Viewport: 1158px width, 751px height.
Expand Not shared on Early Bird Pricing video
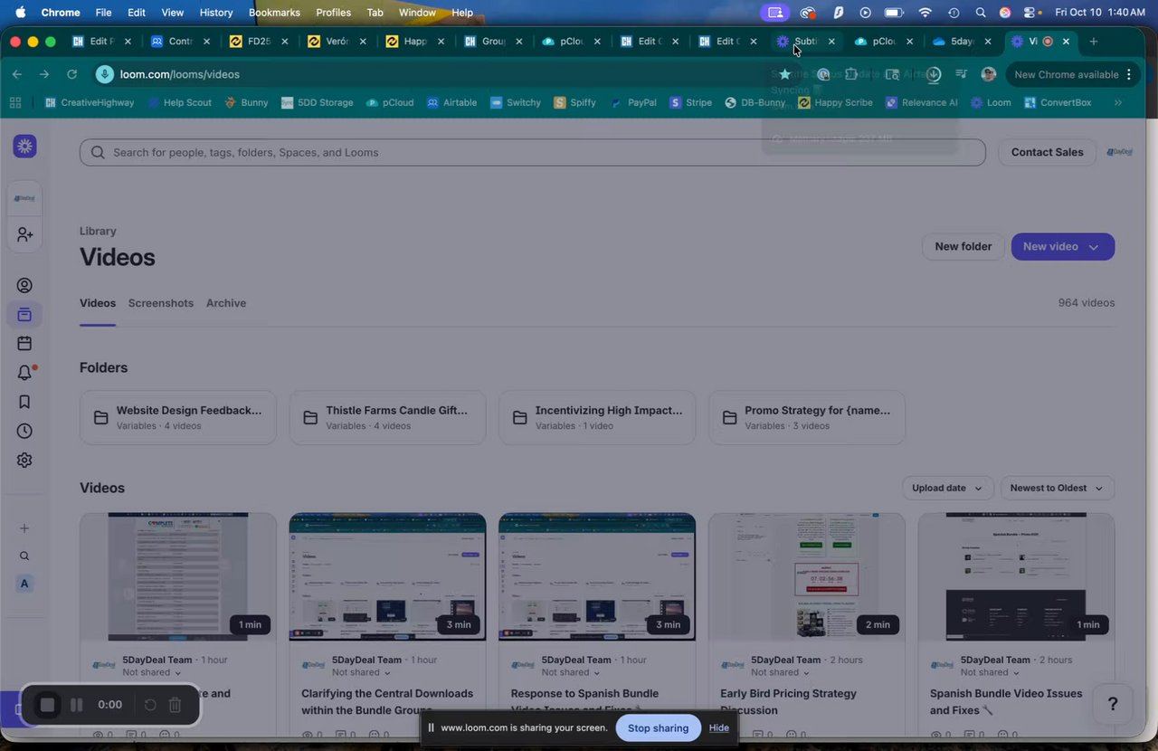[781, 672]
